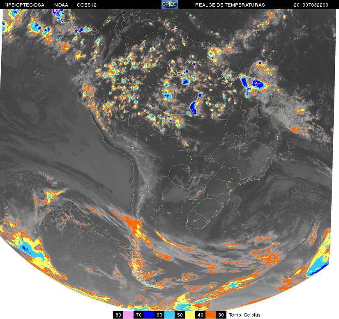Select the -40 legend value
The height and width of the screenshot is (319, 339).
(201, 315)
